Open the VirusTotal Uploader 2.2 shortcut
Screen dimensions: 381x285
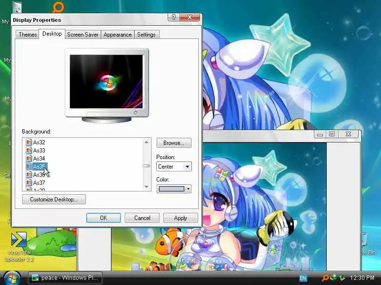[x=19, y=247]
